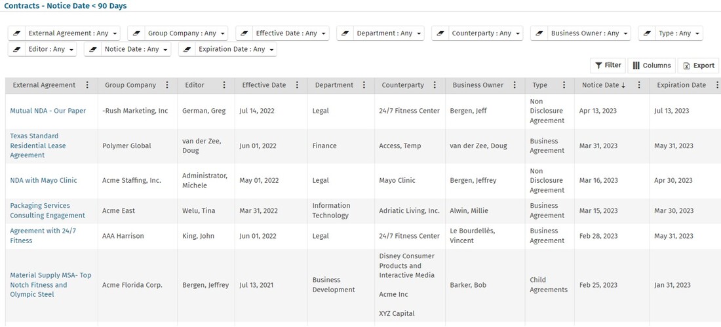Open NDA with Mayo Clinic link
The width and height of the screenshot is (721, 327).
[43, 180]
